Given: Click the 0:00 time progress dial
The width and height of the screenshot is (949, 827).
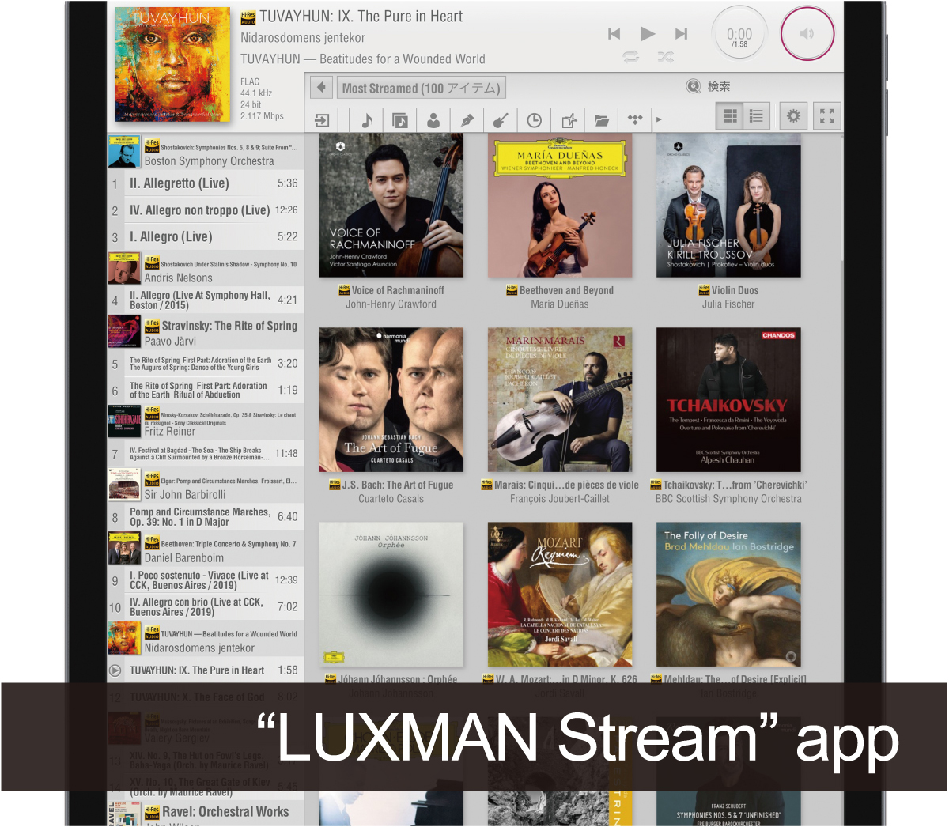Looking at the screenshot, I should coord(739,34).
